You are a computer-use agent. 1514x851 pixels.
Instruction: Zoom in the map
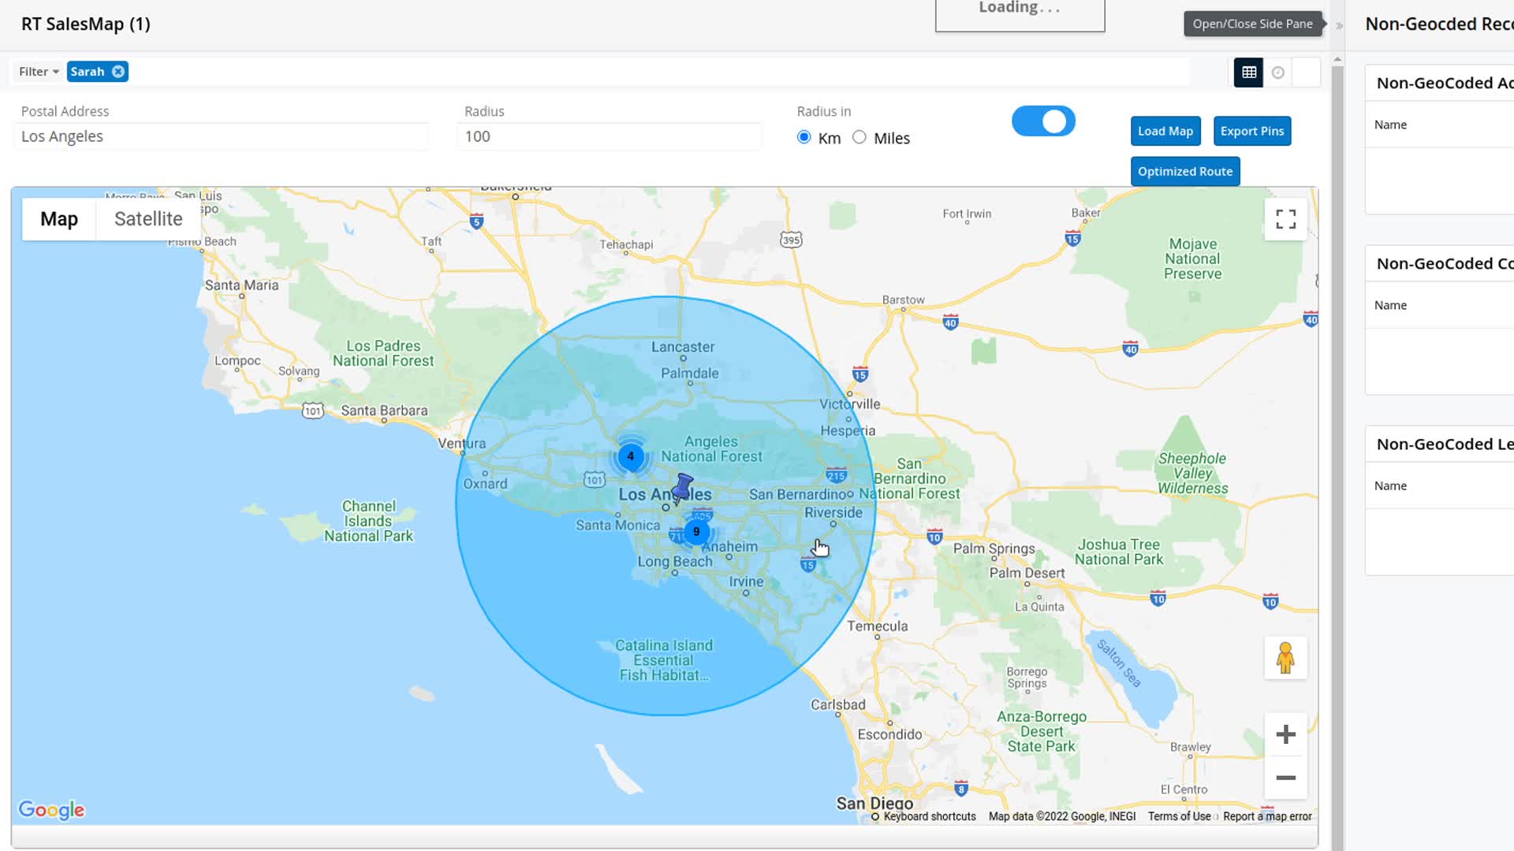click(1286, 734)
